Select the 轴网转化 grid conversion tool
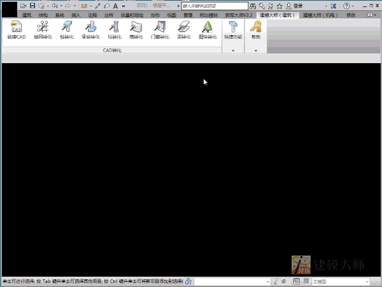 pos(43,29)
